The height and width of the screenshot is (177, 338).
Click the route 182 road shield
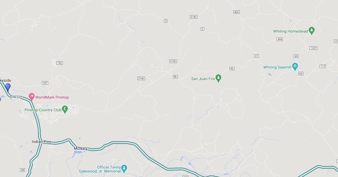coord(59,63)
